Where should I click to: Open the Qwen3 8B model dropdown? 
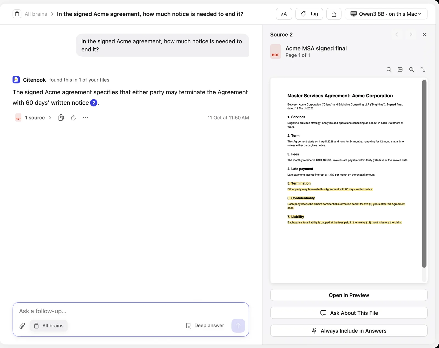click(386, 14)
